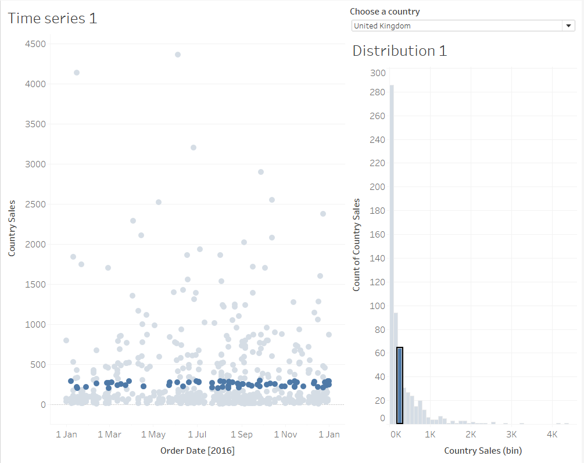
Task: Click the January outlier point near 4150
Action: (x=77, y=73)
